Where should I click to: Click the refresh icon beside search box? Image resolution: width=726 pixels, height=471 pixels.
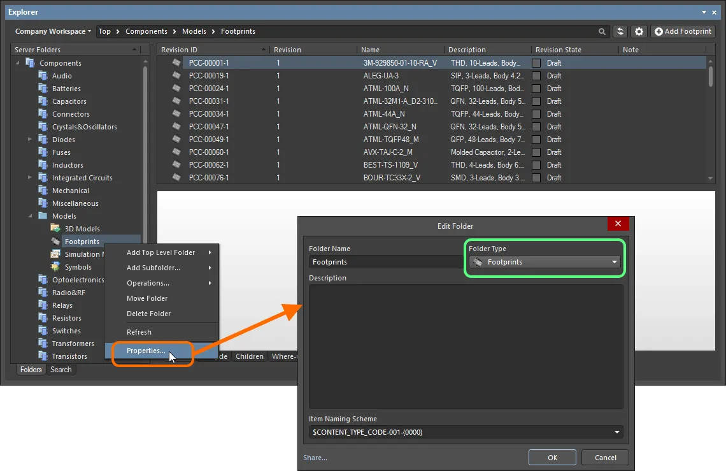point(620,31)
